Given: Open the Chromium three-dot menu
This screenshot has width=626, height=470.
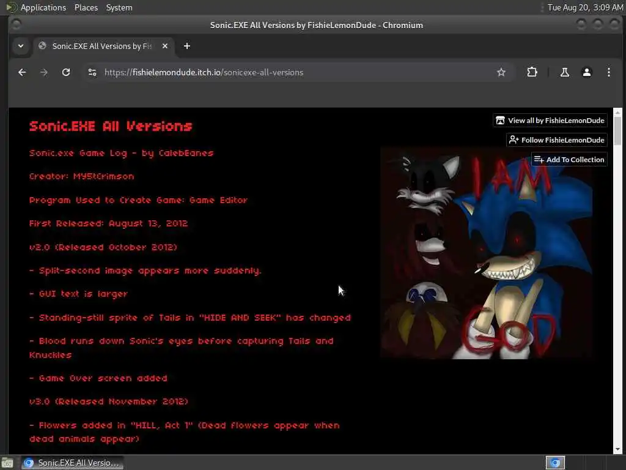Looking at the screenshot, I should pyautogui.click(x=608, y=72).
